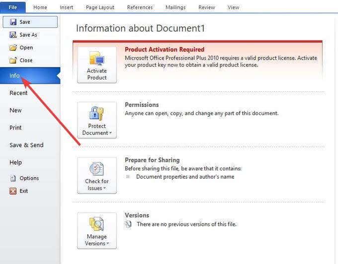The height and width of the screenshot is (264, 338).
Task: Click 'Anyone can open, copy, and change' text
Action: point(202,113)
